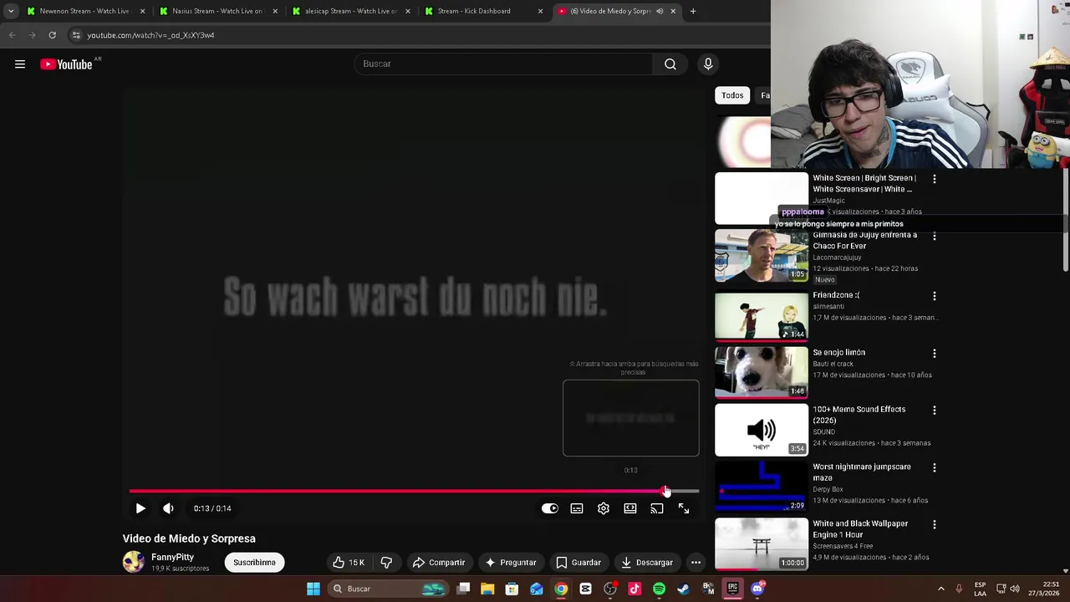This screenshot has height=602, width=1070.
Task: Open TikTok from the taskbar
Action: tap(634, 589)
